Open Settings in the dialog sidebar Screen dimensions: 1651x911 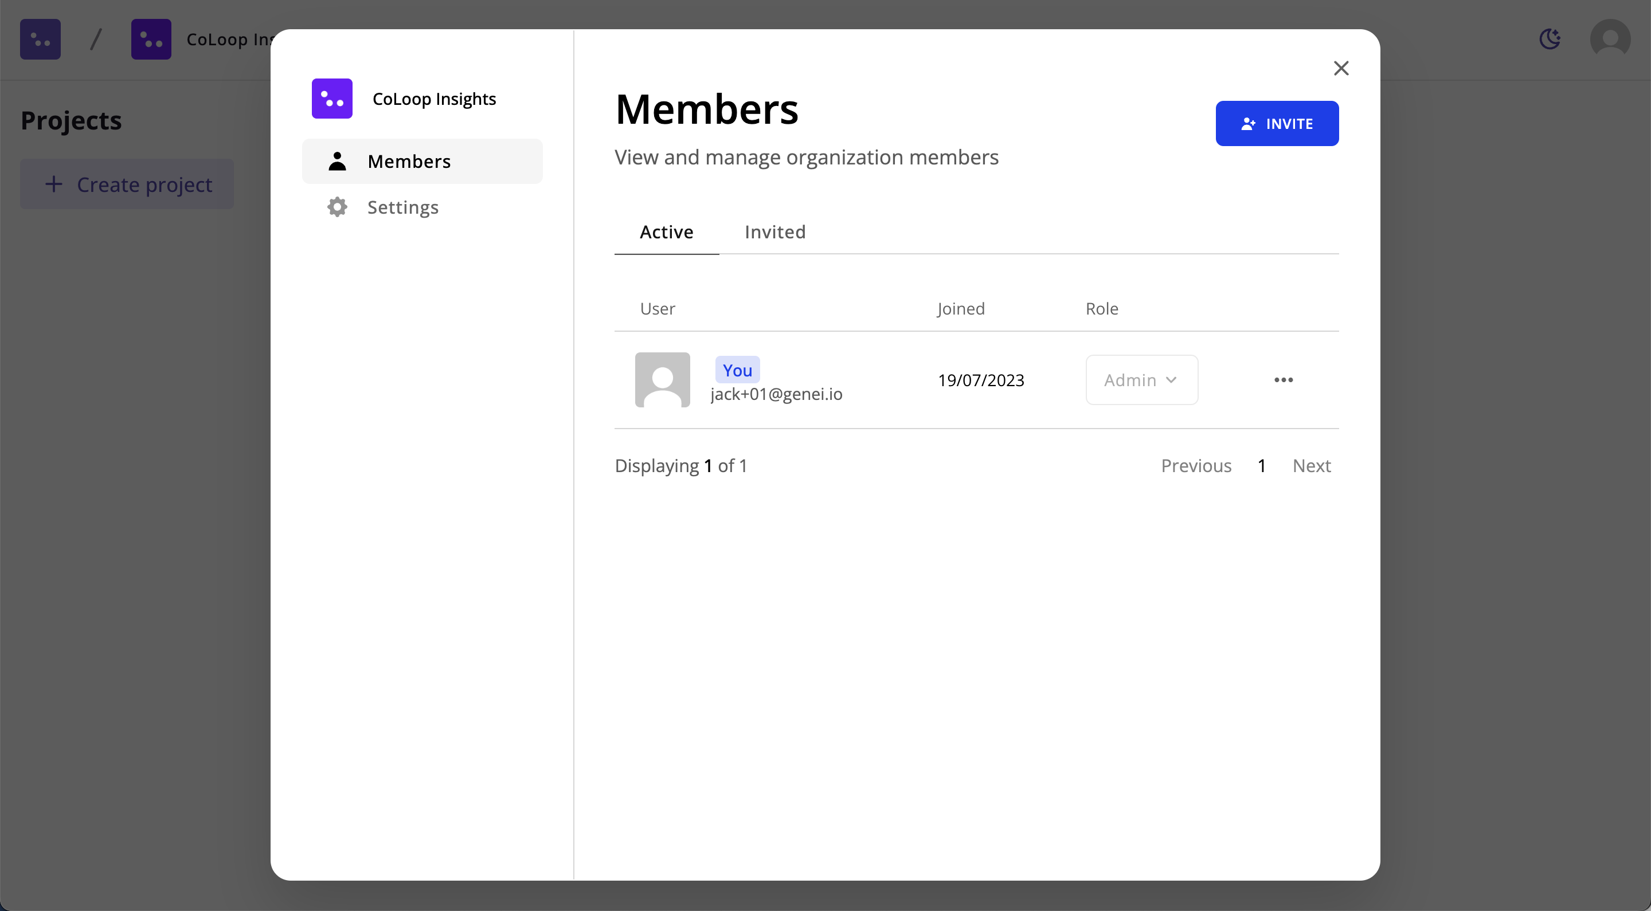click(422, 207)
